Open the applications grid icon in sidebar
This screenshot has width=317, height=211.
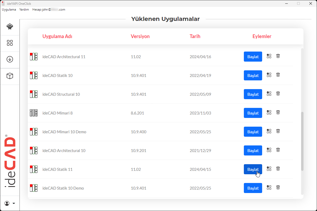click(10, 43)
